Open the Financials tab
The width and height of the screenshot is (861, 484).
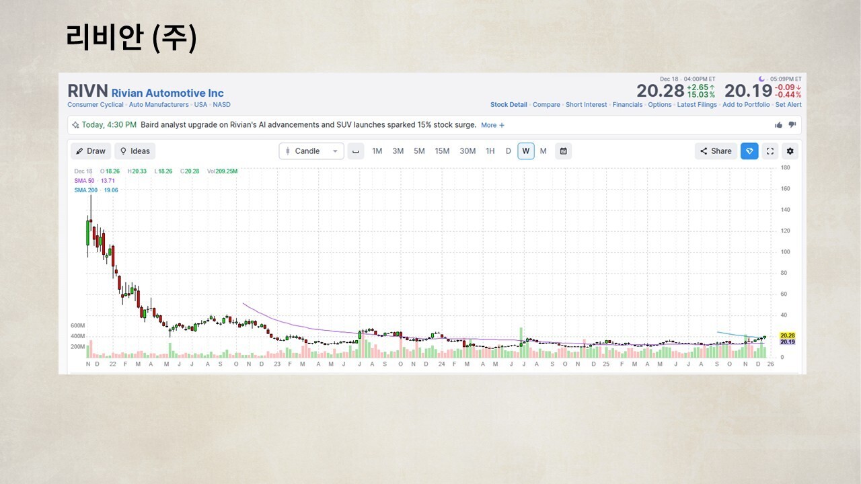(628, 105)
